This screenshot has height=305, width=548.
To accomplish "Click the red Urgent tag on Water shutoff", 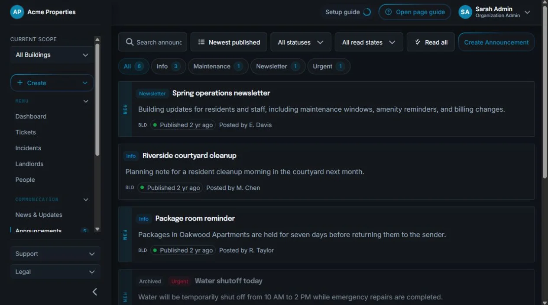I will [x=179, y=282].
